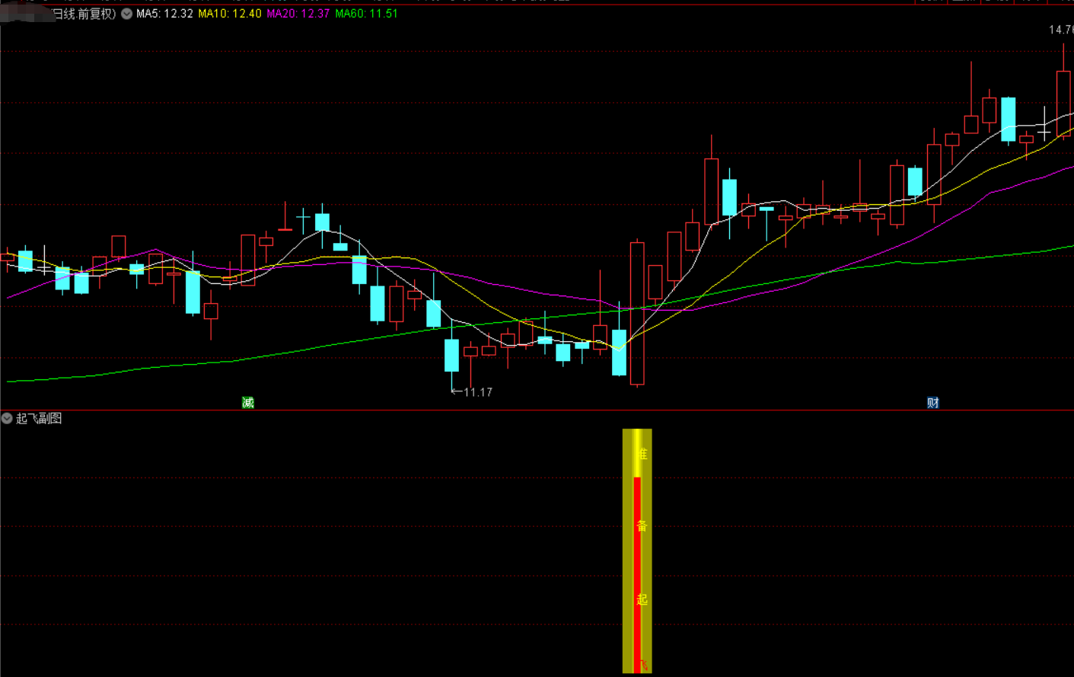Image resolution: width=1074 pixels, height=677 pixels.
Task: Click the green 减 marker icon
Action: pos(248,403)
